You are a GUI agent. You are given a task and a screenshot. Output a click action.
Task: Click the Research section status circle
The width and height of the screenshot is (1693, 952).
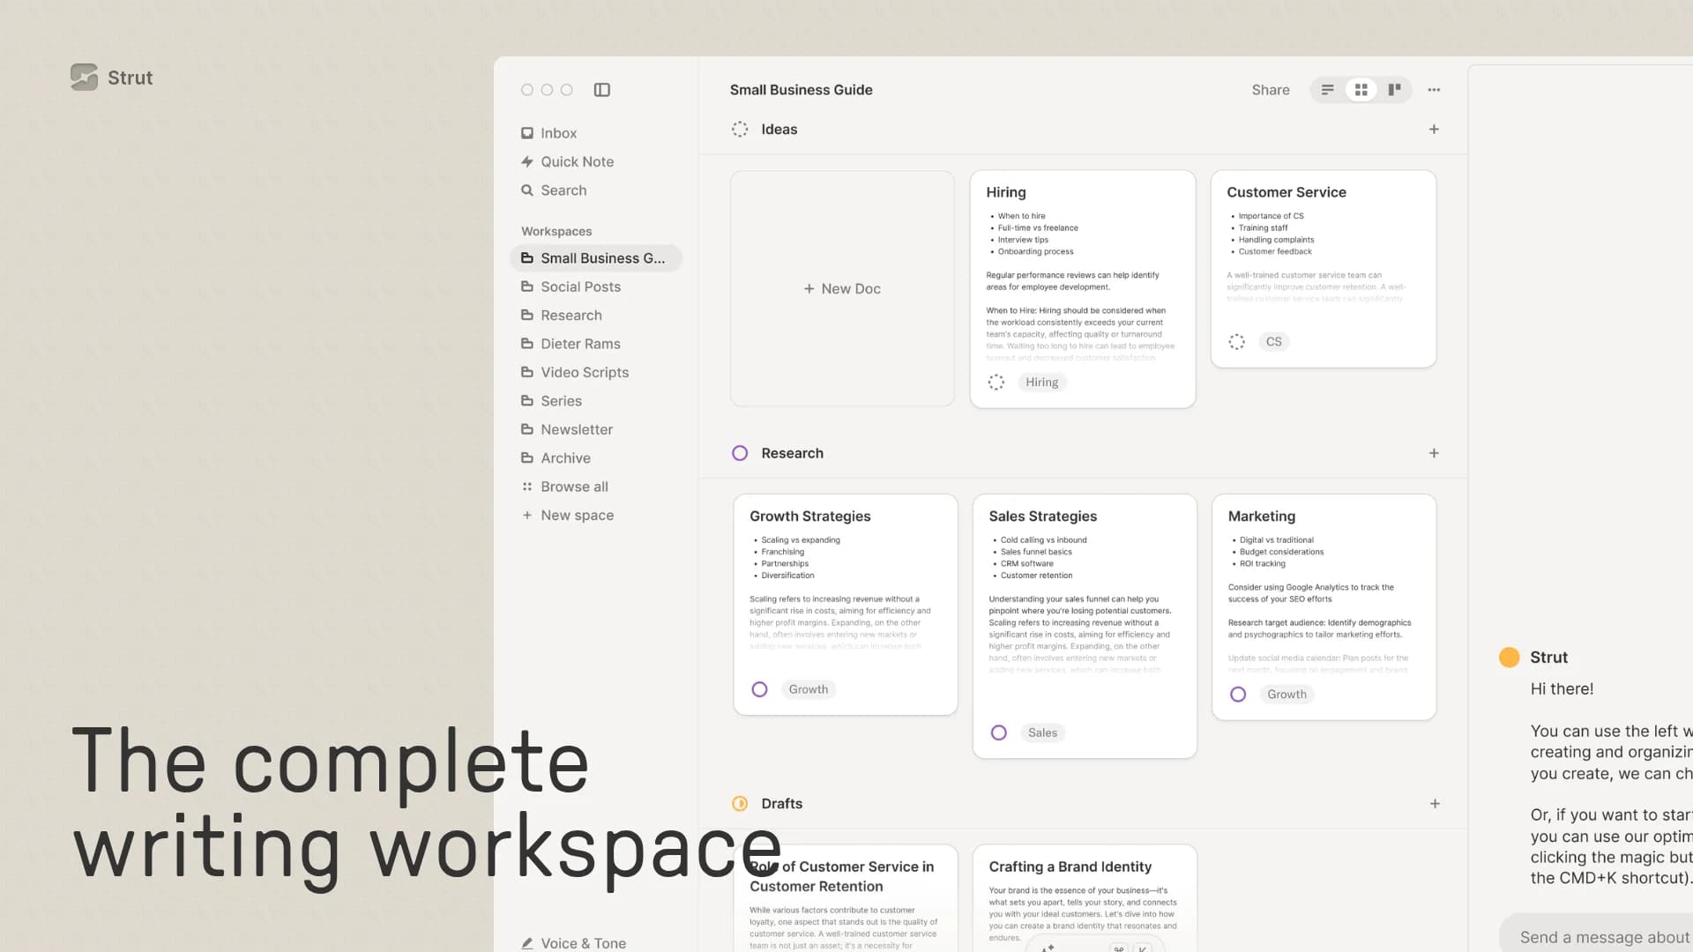tap(740, 453)
